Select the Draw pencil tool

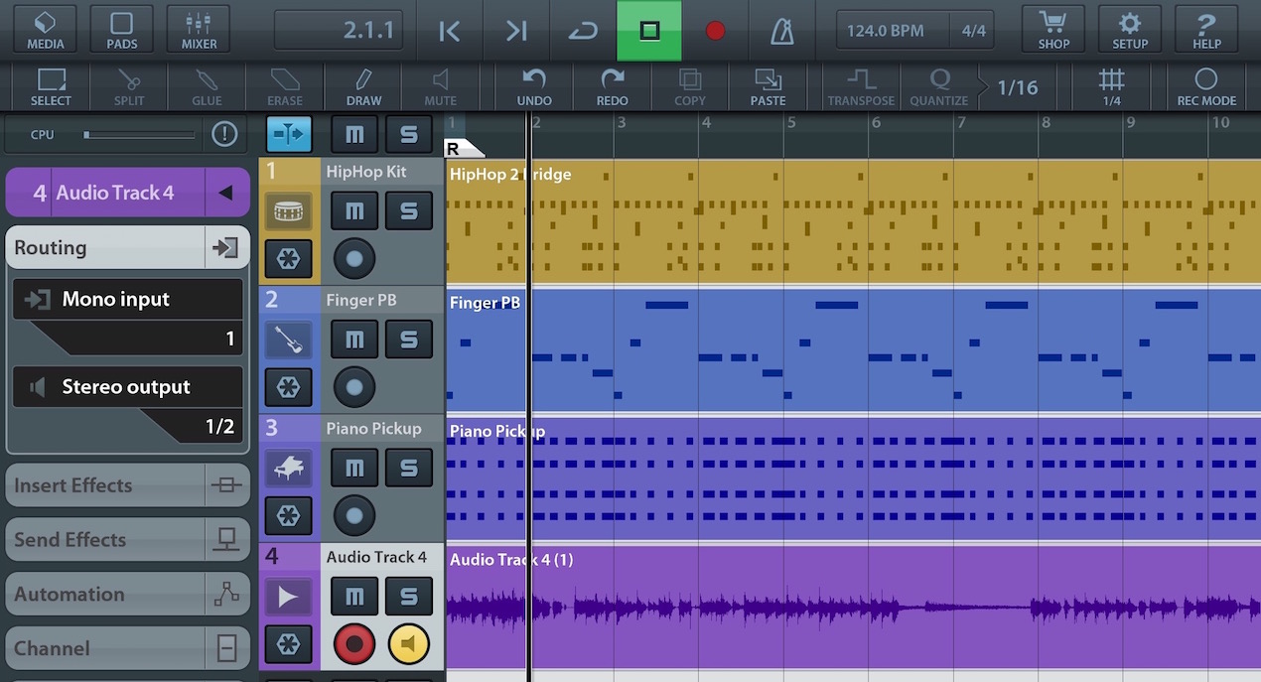click(363, 87)
